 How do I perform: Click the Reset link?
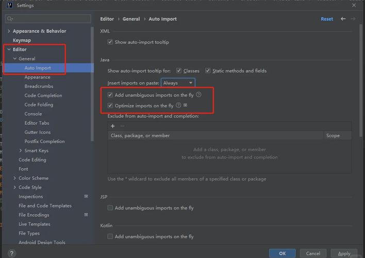326,19
